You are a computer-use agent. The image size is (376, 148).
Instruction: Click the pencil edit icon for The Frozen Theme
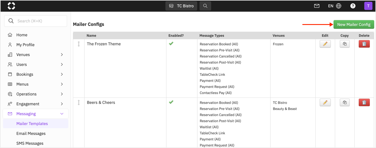[x=325, y=44]
